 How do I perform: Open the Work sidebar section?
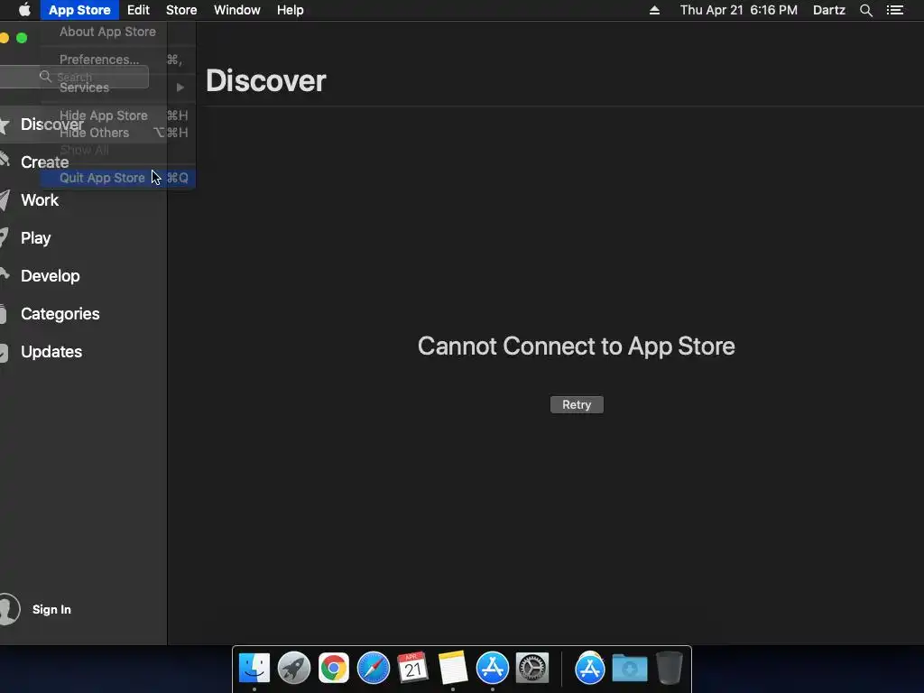point(40,200)
